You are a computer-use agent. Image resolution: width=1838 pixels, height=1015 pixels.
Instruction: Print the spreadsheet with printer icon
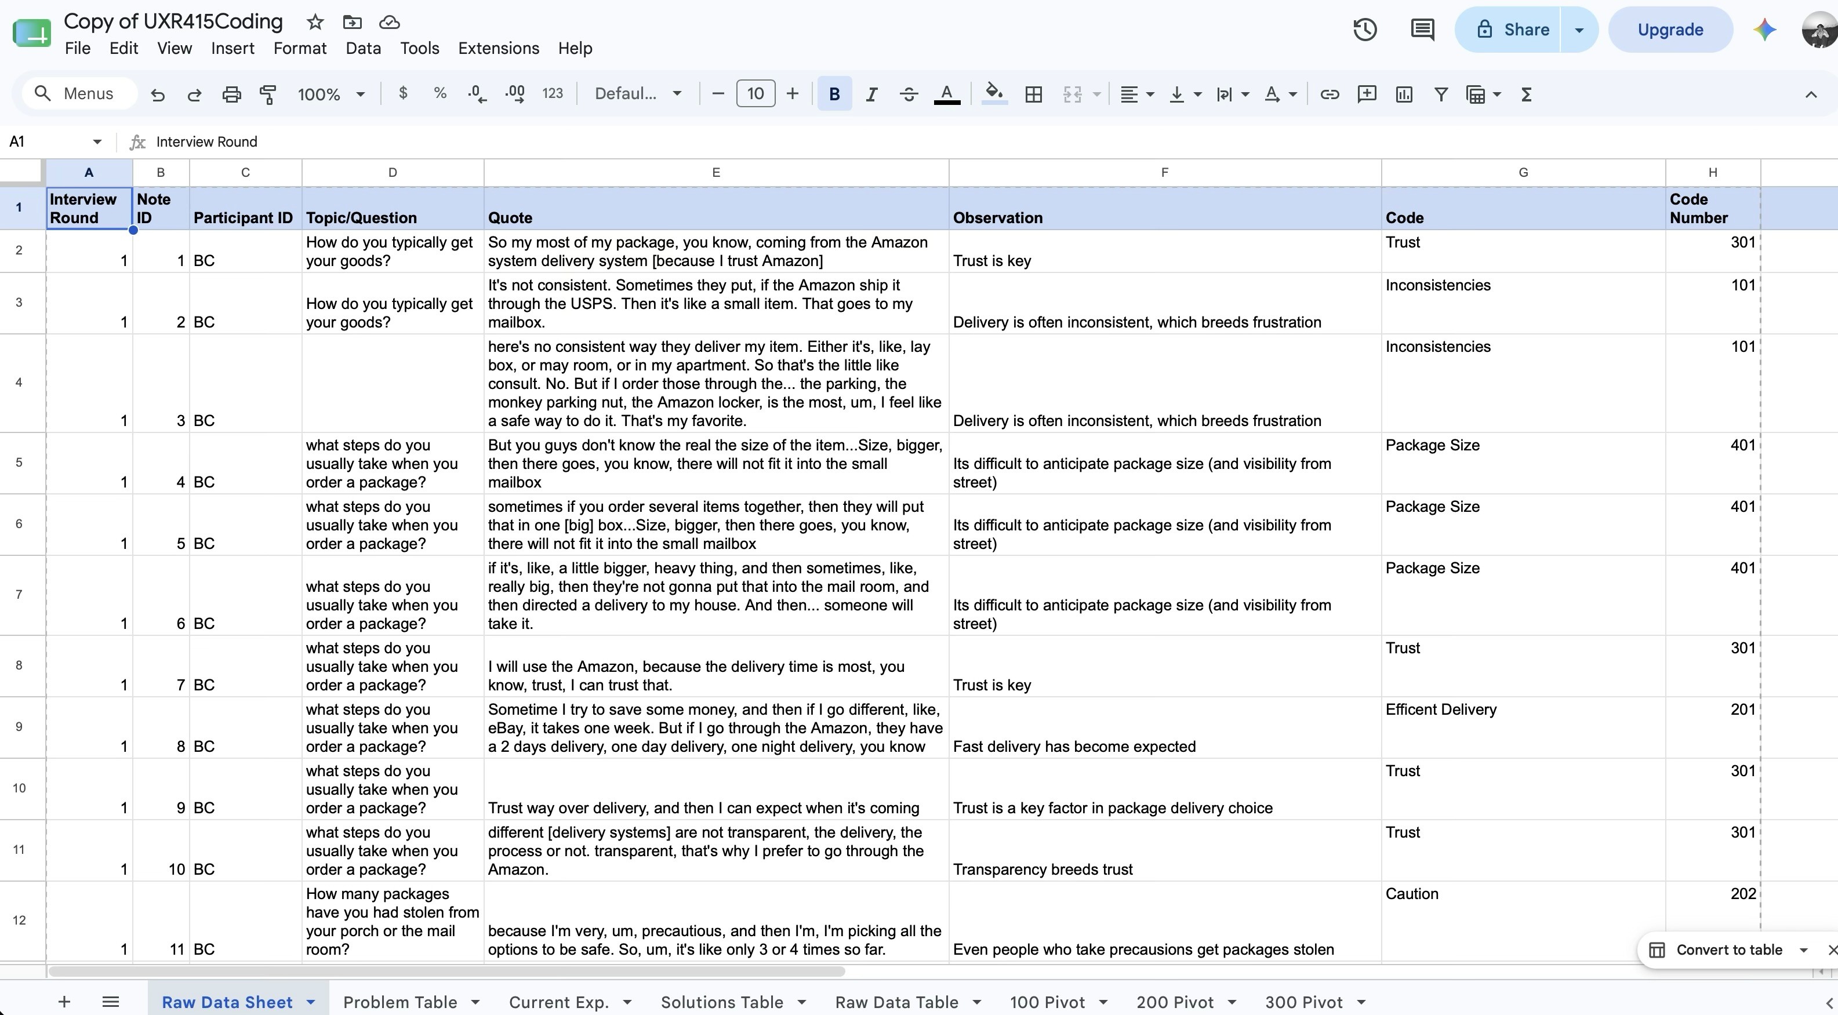(x=231, y=94)
